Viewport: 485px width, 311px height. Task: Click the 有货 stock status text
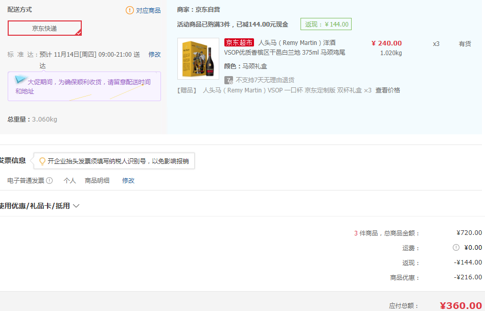point(465,44)
